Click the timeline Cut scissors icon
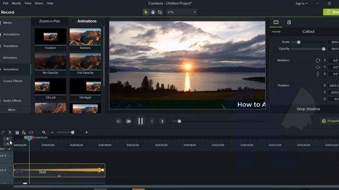Image resolution: width=339 pixels, height=190 pixels. (x=10, y=132)
